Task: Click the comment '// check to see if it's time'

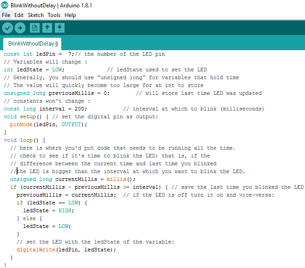Action: (x=110, y=156)
